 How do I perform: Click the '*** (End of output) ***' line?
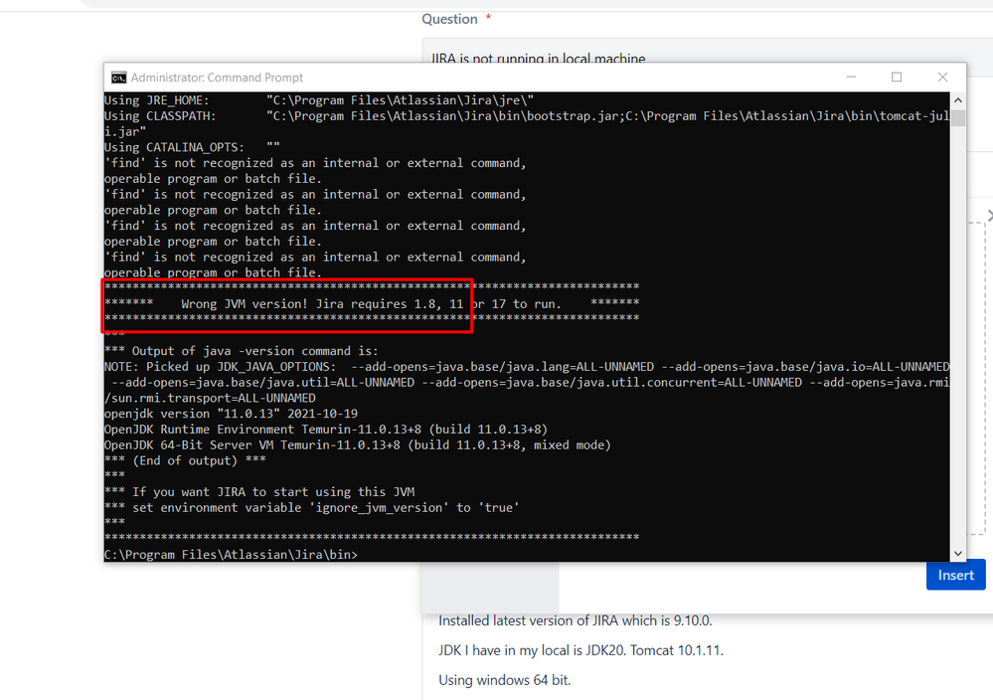tap(185, 460)
